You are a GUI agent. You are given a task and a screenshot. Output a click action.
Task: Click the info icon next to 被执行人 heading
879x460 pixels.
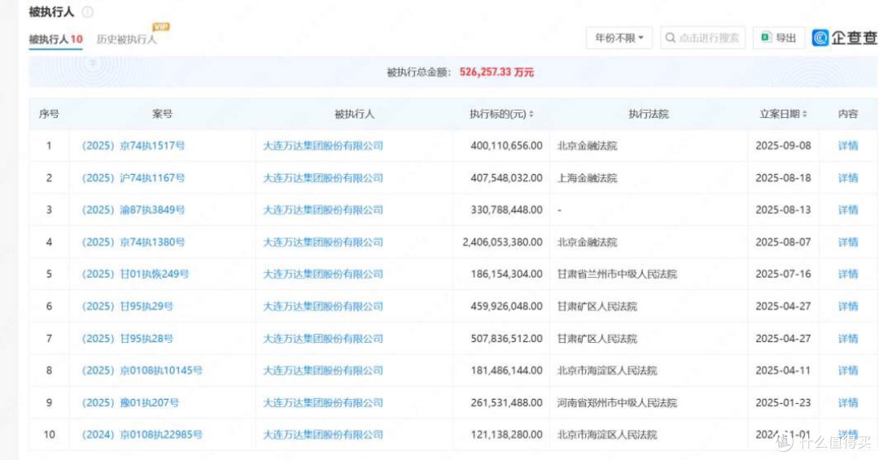(x=88, y=11)
